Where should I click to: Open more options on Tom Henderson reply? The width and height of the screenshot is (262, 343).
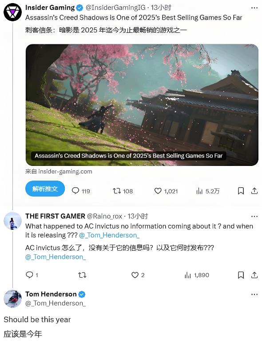(x=254, y=295)
